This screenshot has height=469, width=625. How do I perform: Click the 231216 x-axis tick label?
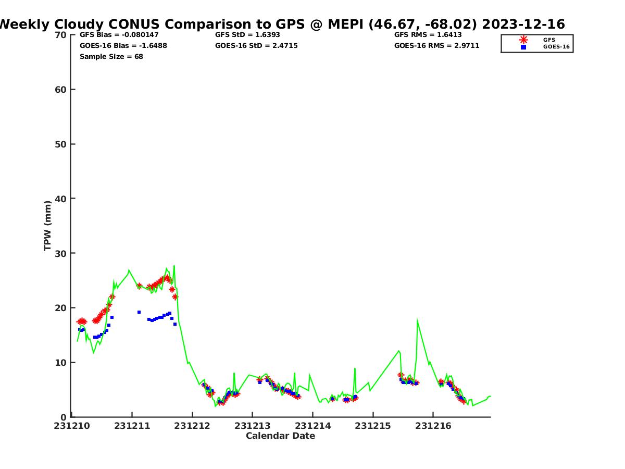coord(433,426)
